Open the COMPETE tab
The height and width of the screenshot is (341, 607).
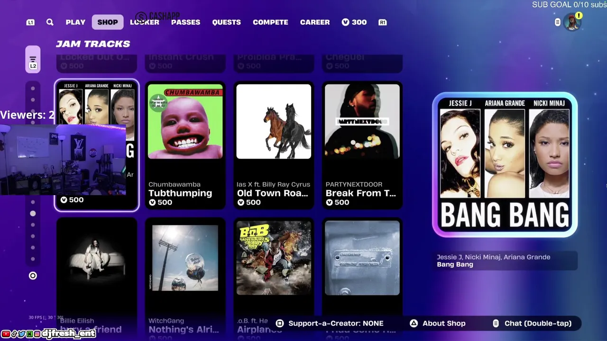(270, 22)
